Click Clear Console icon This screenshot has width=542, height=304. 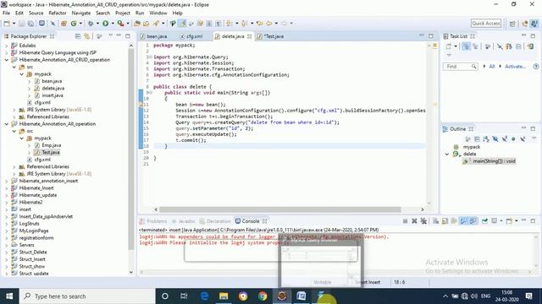pyautogui.click(x=436, y=221)
